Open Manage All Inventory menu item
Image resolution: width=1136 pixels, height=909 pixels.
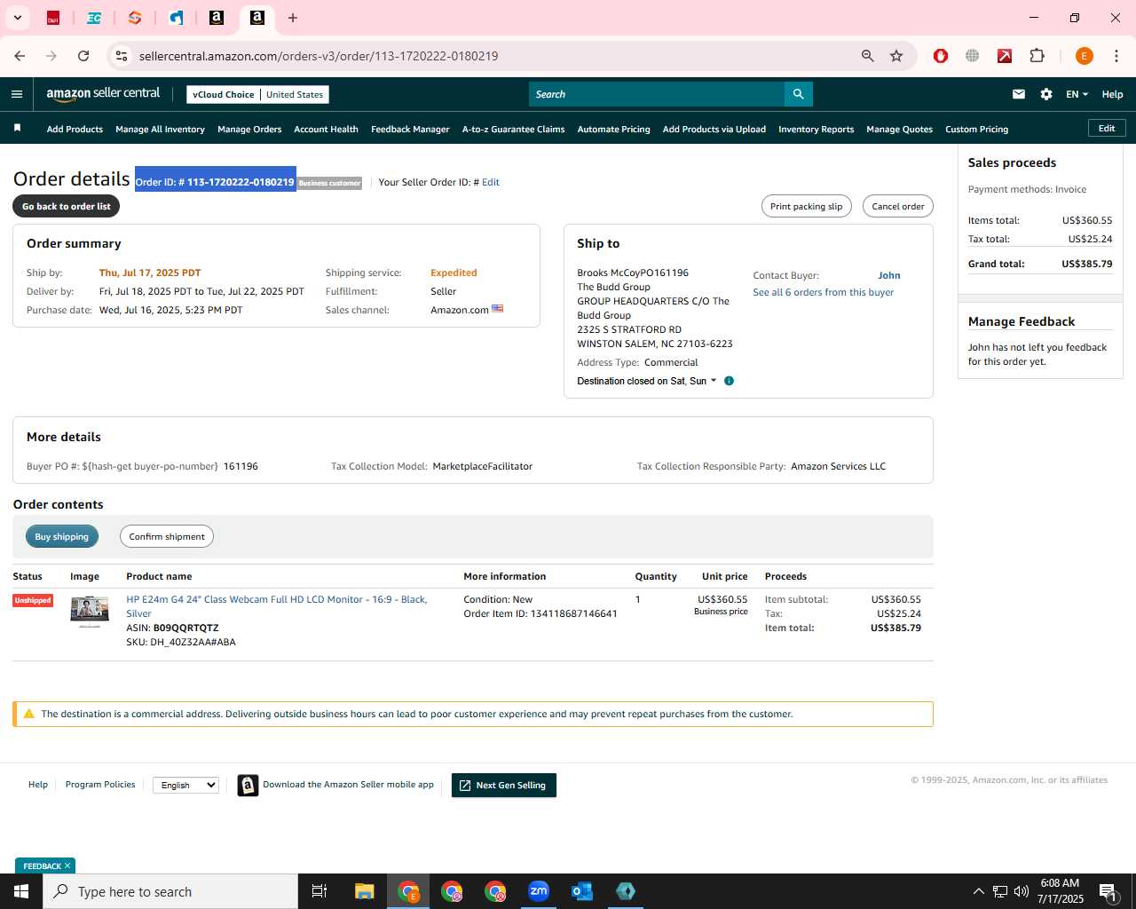pos(160,129)
